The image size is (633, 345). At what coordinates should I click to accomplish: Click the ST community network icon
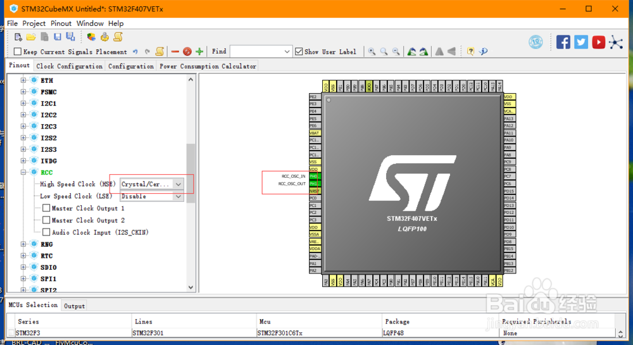[616, 42]
